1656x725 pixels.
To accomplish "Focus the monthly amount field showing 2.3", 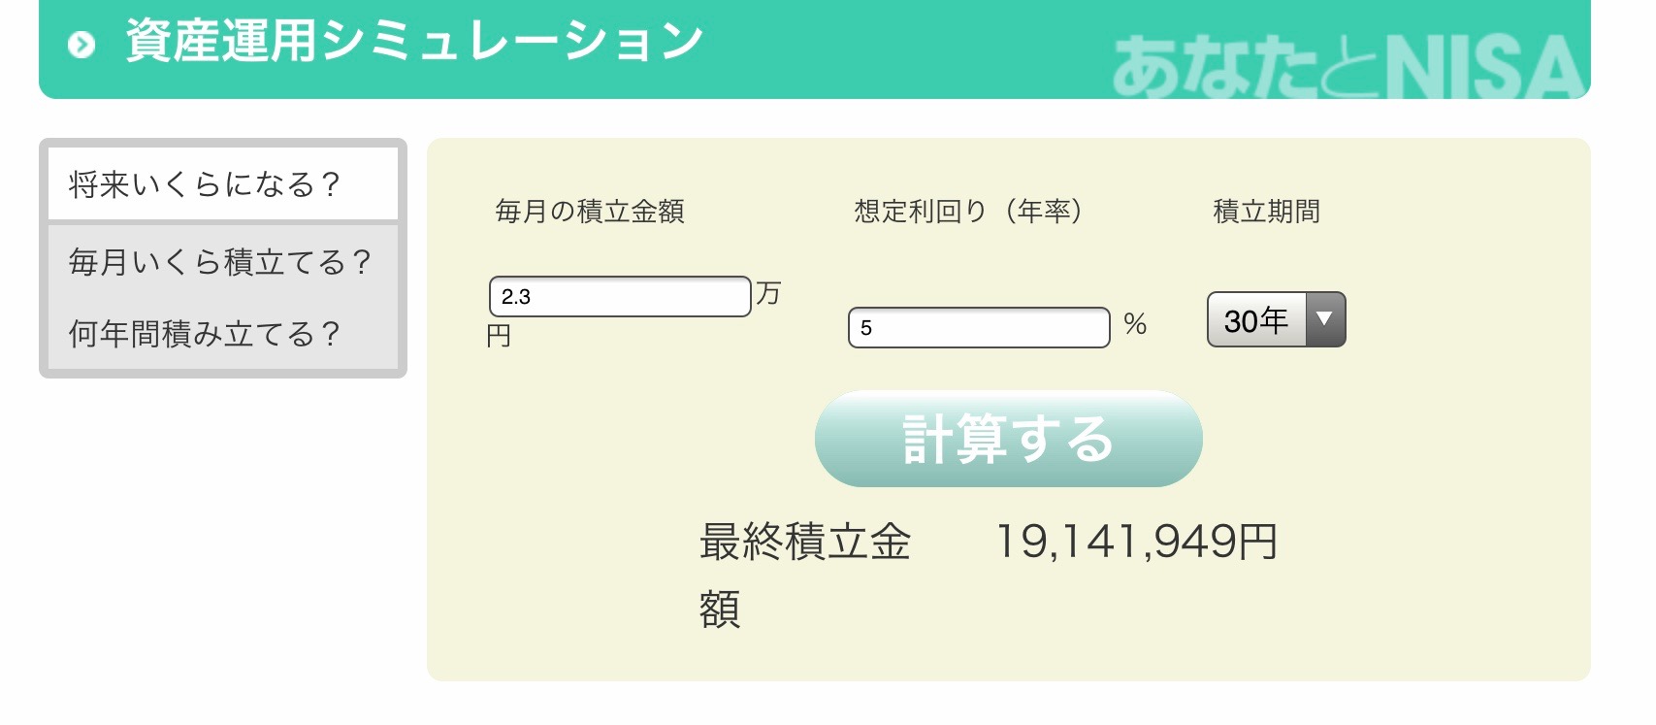I will coord(620,297).
